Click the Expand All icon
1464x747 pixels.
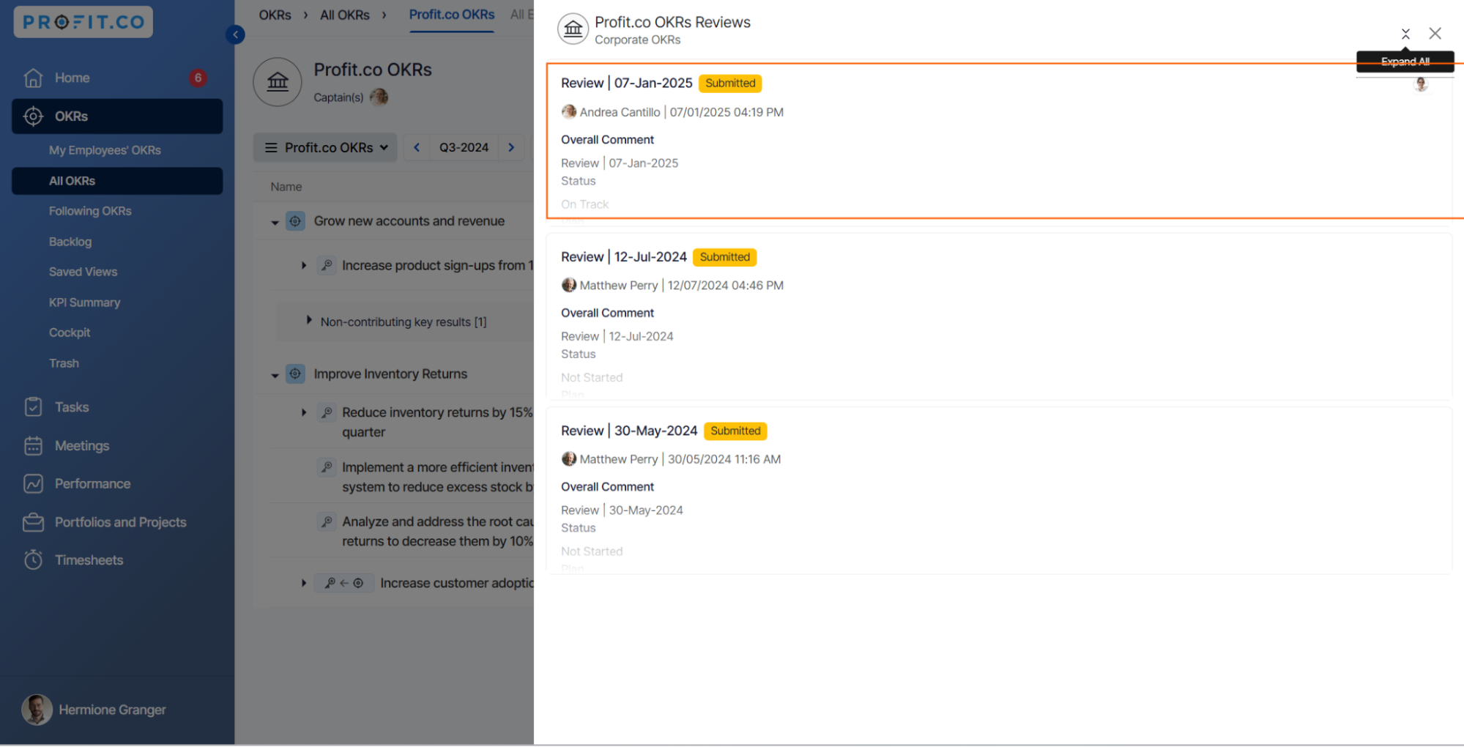(1405, 34)
